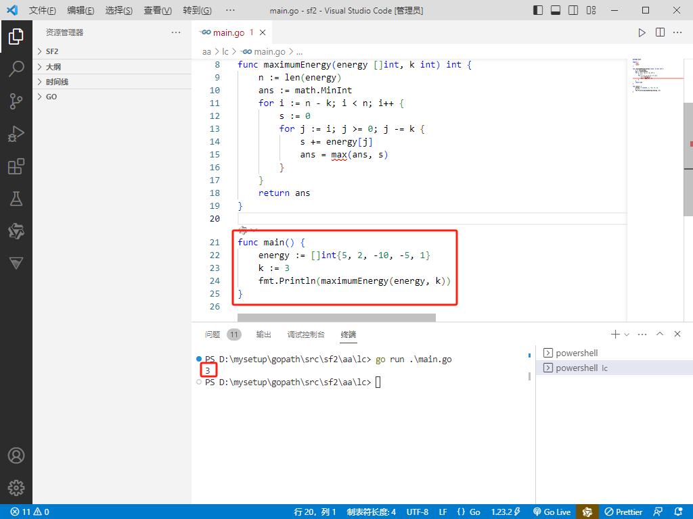Toggle secondary side bar layout icon

click(x=573, y=10)
